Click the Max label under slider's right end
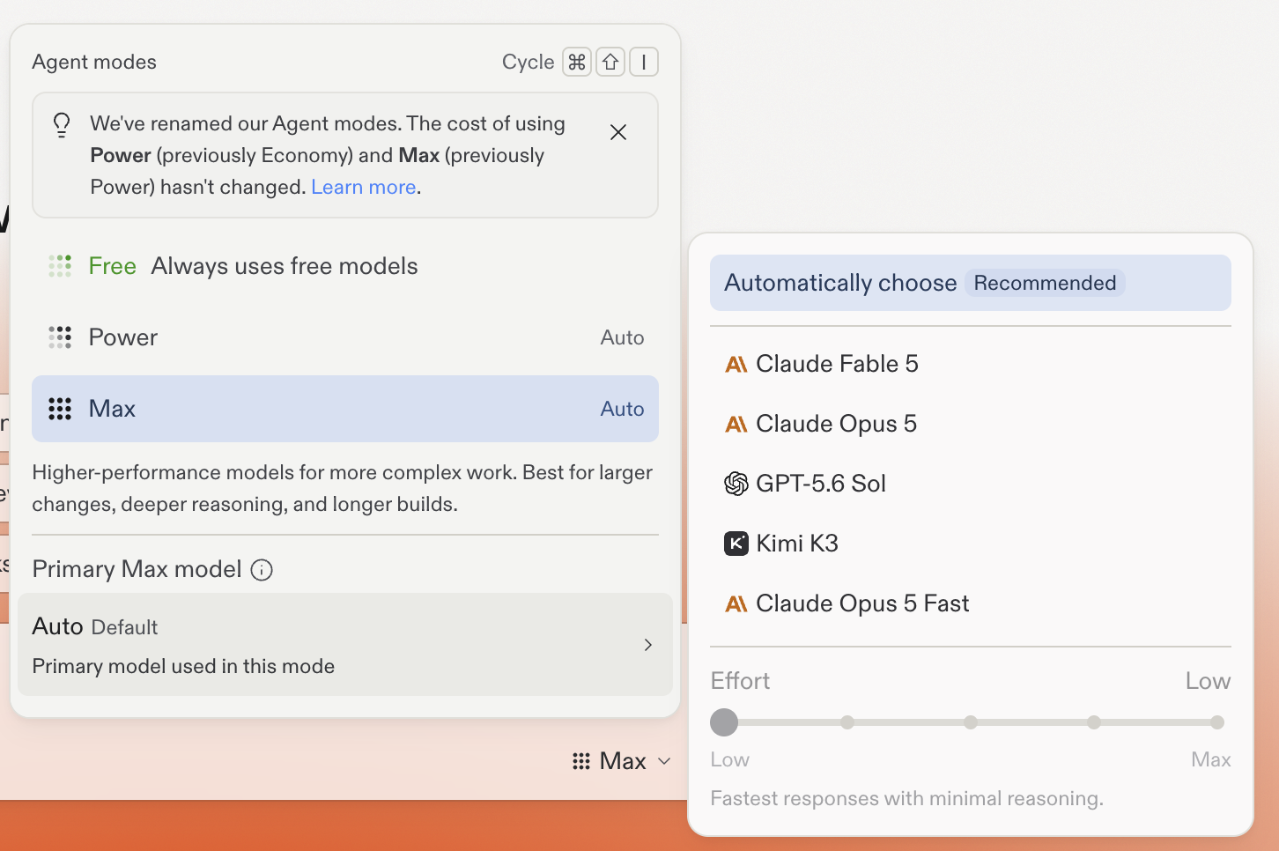Screen dimensions: 1279x851 (x=1211, y=759)
